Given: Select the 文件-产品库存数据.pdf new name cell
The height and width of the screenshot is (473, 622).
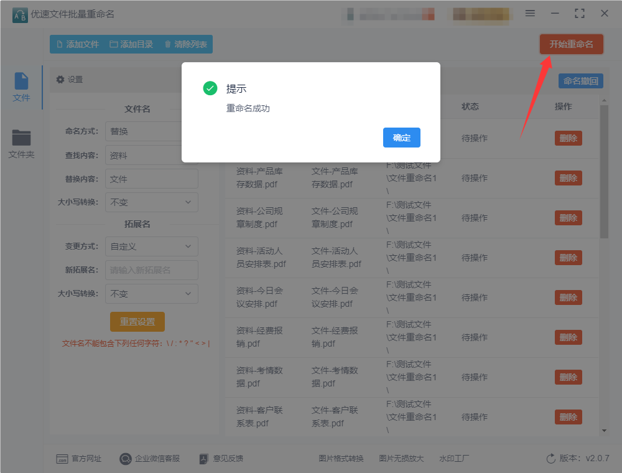Looking at the screenshot, I should [335, 178].
